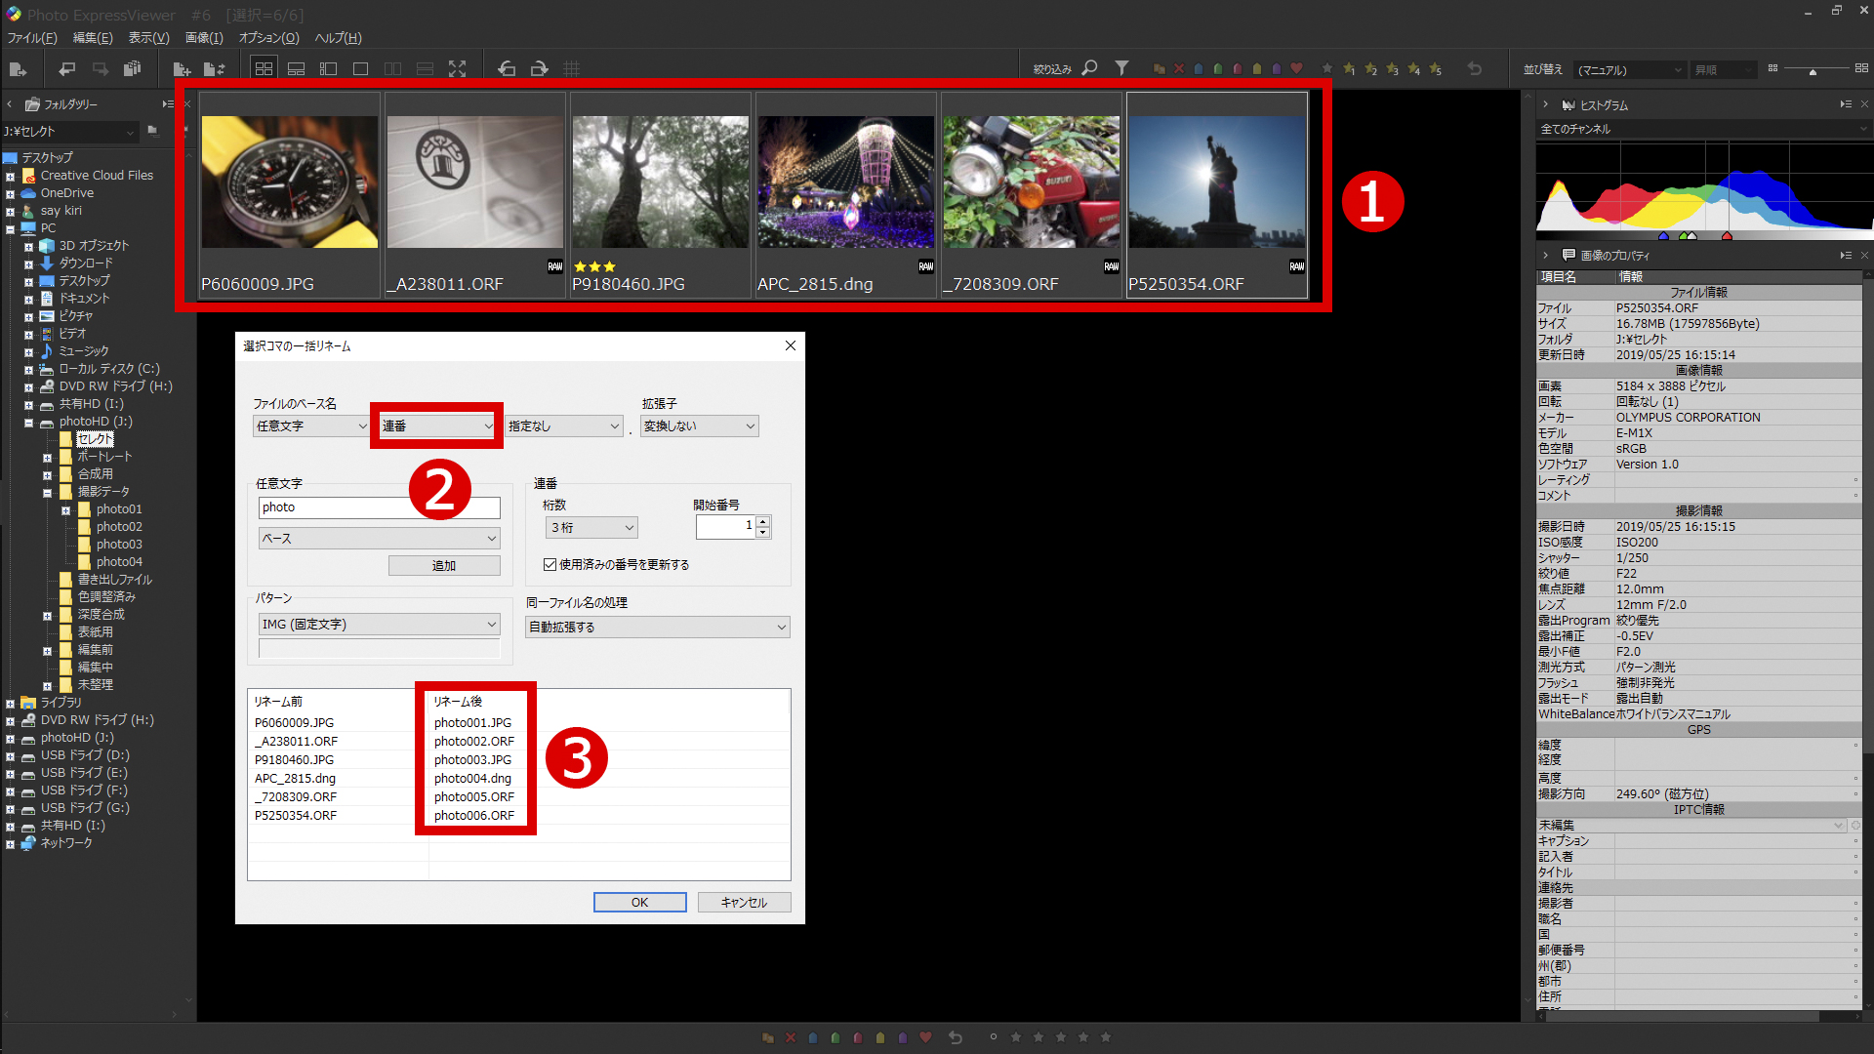Toggle 使用済みの番号を更新する checkbox
The width and height of the screenshot is (1874, 1054).
point(550,565)
